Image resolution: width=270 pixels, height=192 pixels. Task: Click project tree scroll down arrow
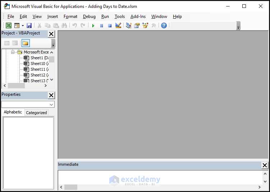pyautogui.click(x=51, y=80)
